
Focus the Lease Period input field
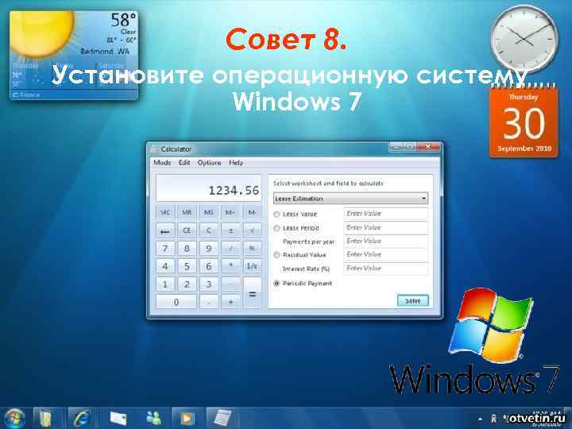385,228
